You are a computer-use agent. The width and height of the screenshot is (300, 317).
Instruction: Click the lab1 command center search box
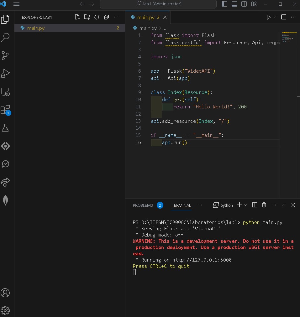click(x=158, y=4)
